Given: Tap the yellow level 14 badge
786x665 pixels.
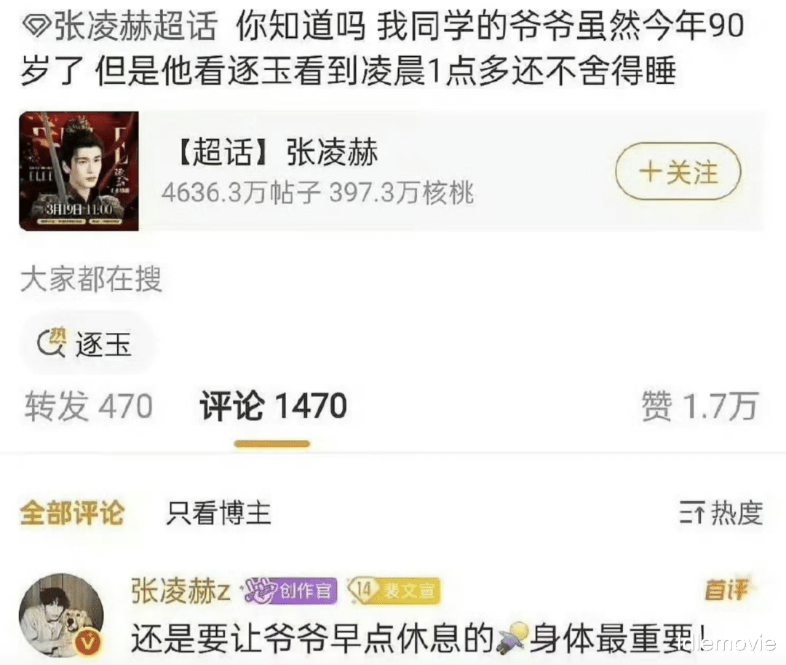Looking at the screenshot, I should pyautogui.click(x=394, y=590).
